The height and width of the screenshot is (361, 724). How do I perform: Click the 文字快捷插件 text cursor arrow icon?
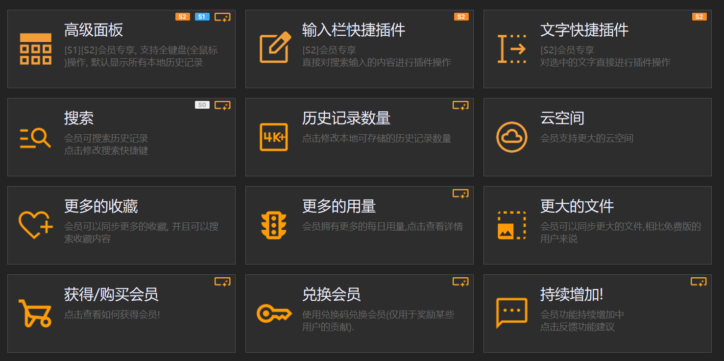click(512, 49)
